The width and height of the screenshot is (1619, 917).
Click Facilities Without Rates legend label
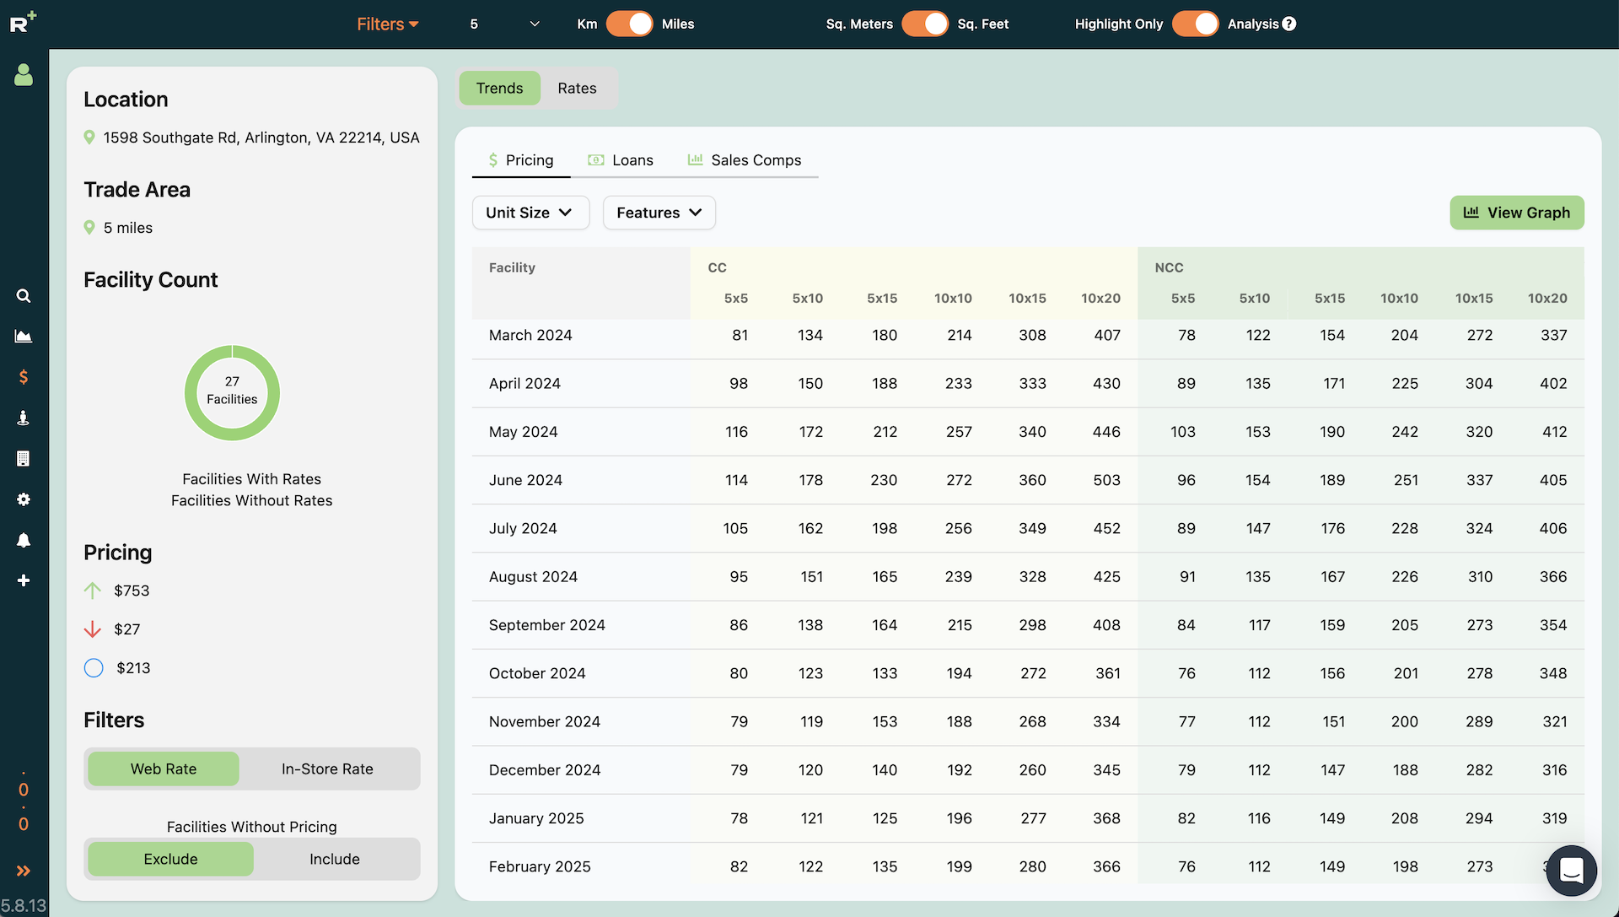pos(251,500)
